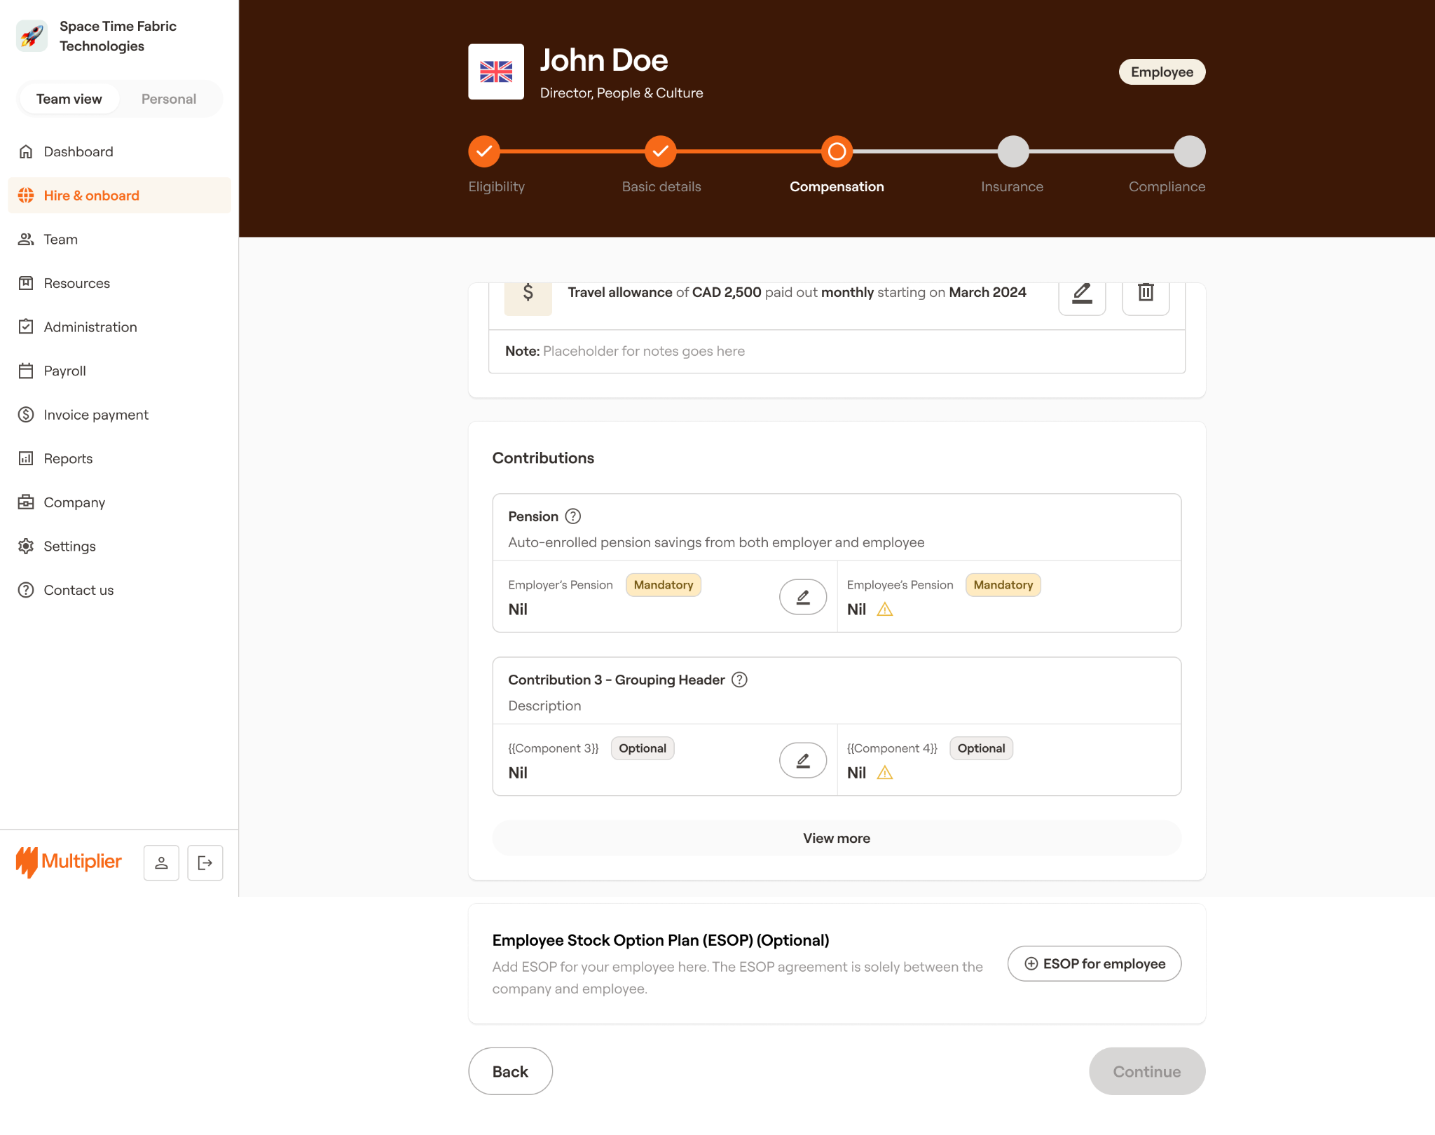Select the Team view toggle

point(69,99)
